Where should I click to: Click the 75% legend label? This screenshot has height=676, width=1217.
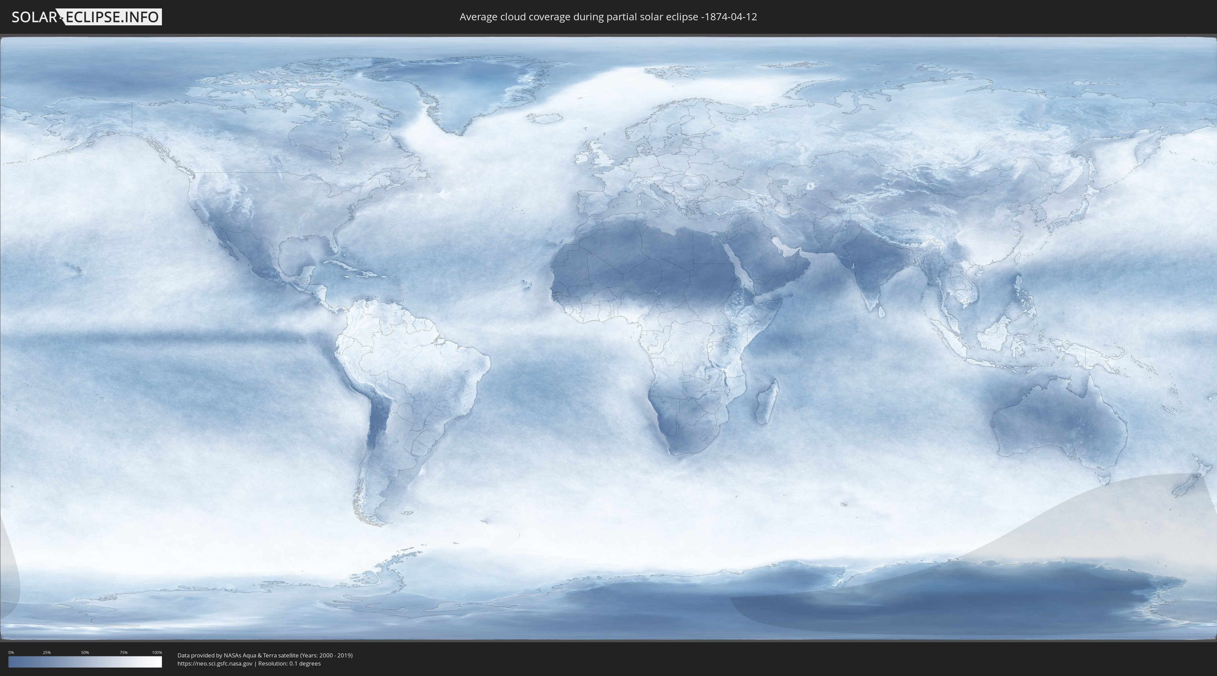[123, 652]
